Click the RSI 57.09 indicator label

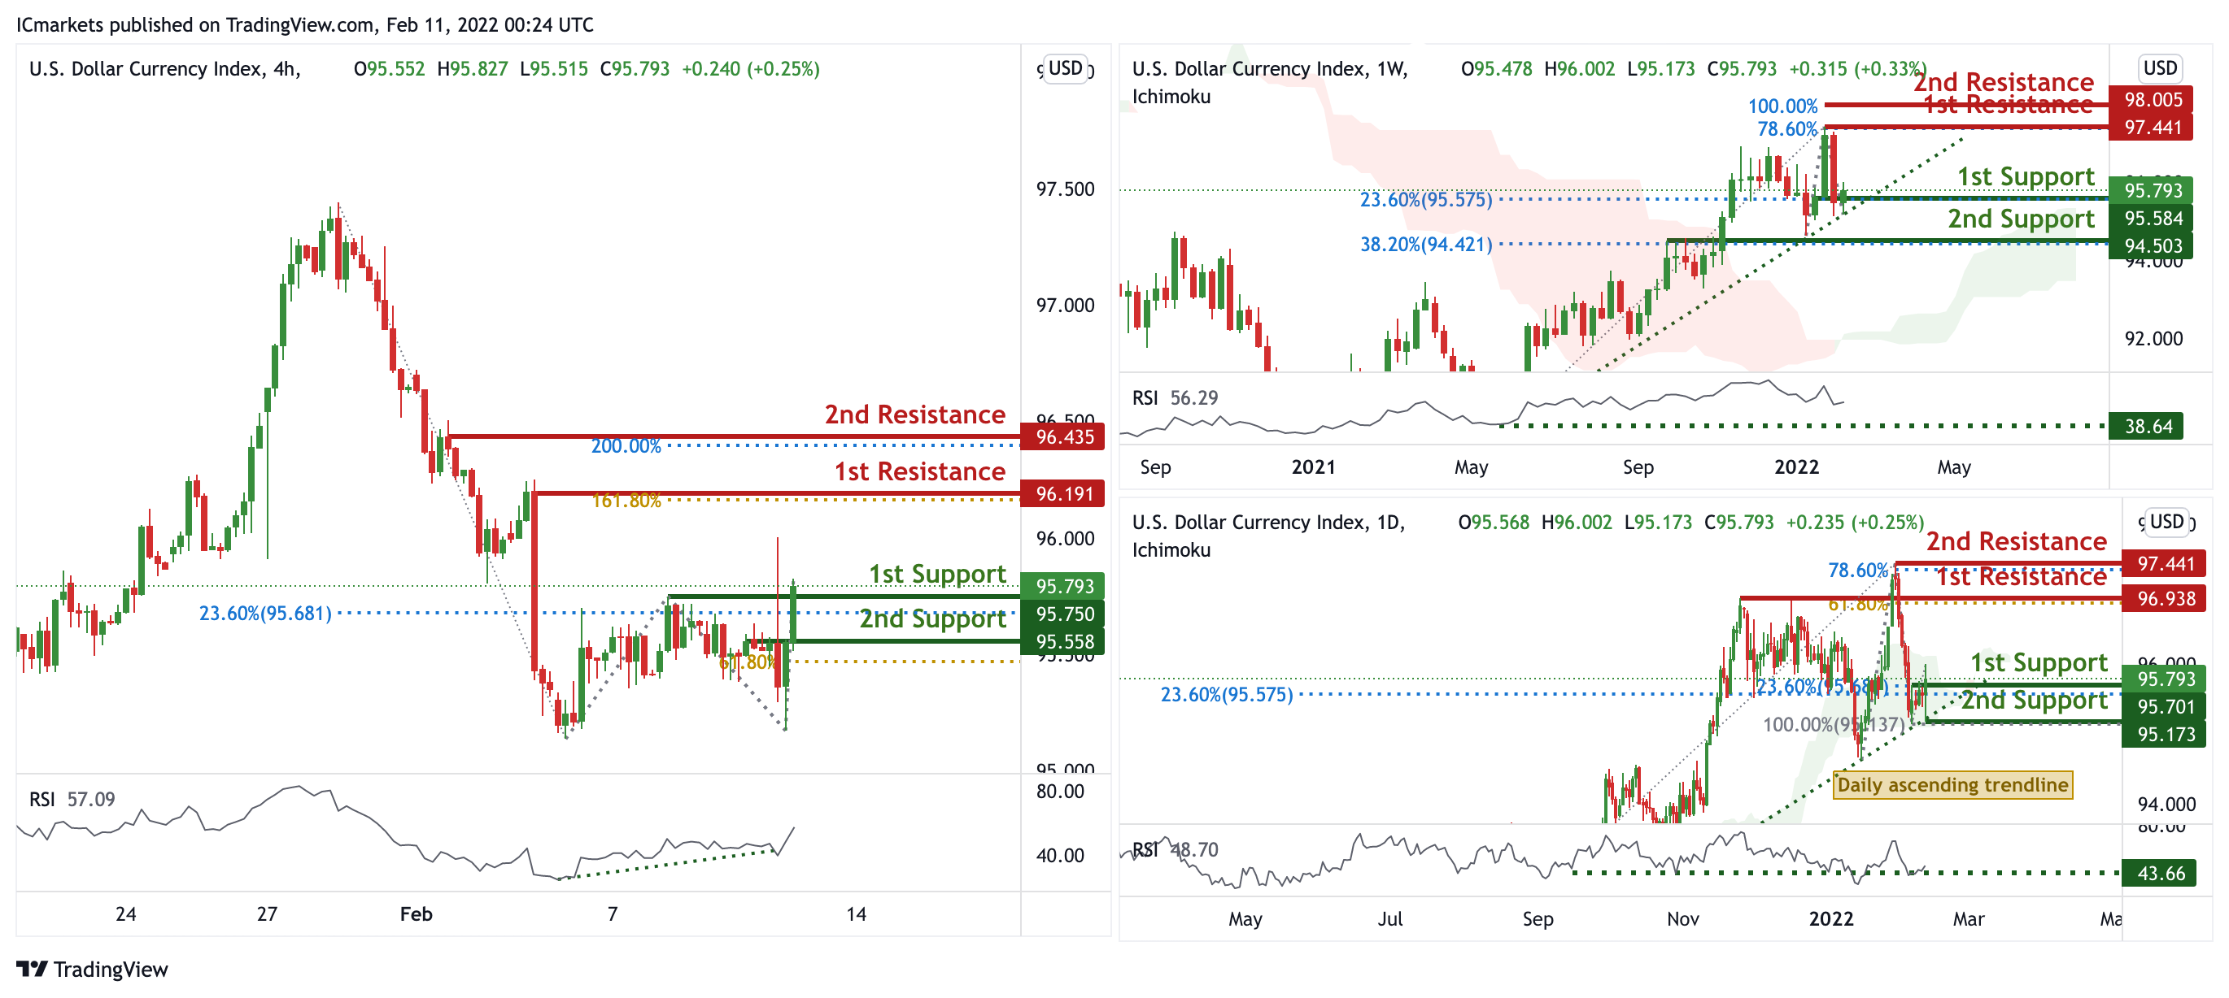72,799
